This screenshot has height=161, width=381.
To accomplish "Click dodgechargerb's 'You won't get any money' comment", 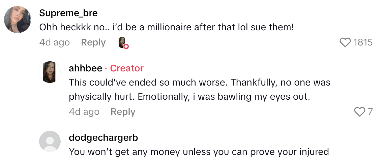I will pos(199,152).
